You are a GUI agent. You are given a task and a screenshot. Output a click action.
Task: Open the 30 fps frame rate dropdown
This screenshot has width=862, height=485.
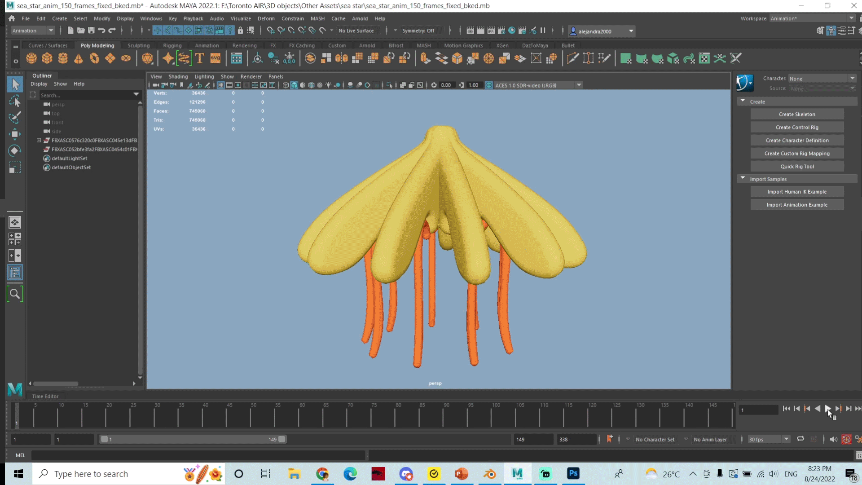[x=768, y=439]
